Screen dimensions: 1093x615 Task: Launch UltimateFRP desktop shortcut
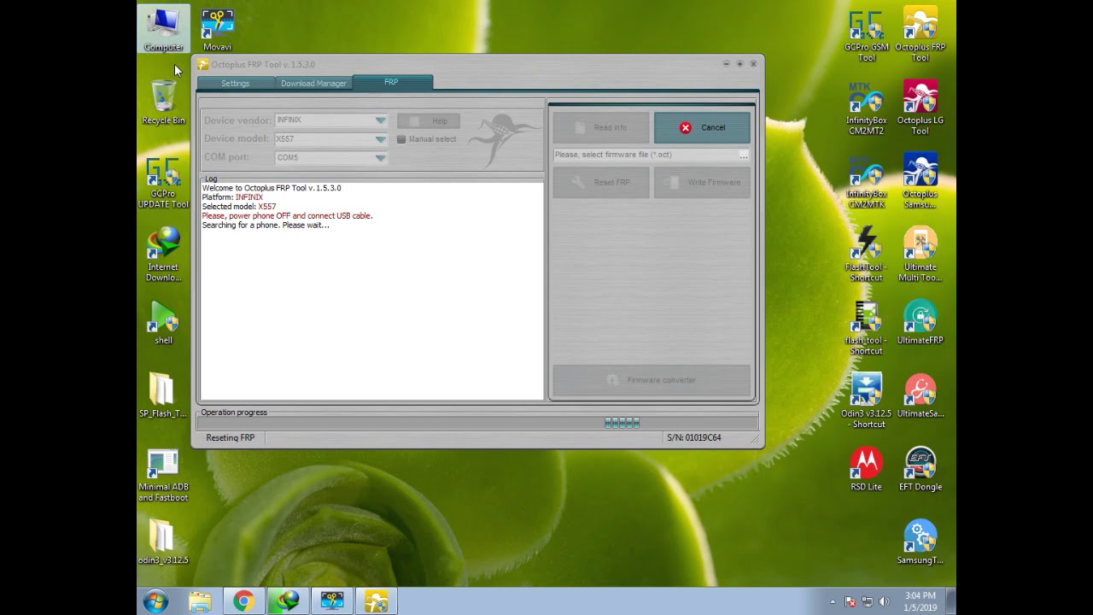(920, 323)
